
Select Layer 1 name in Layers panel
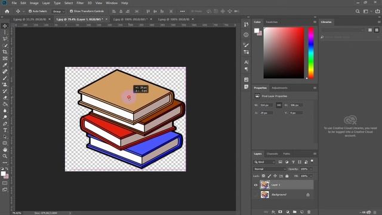click(276, 185)
